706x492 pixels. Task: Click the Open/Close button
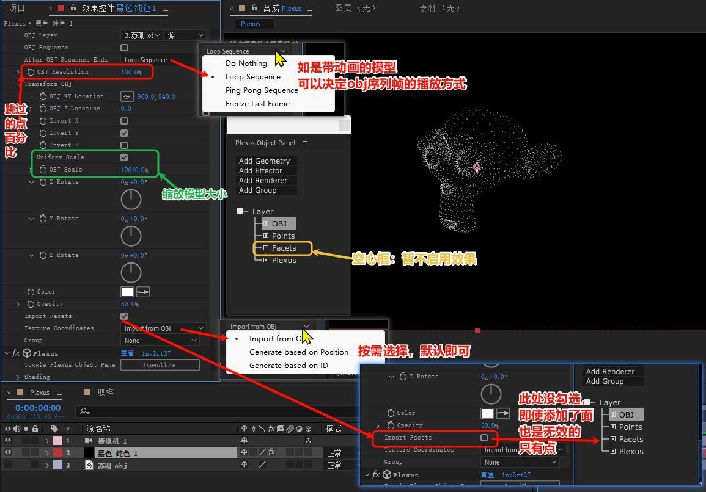160,365
